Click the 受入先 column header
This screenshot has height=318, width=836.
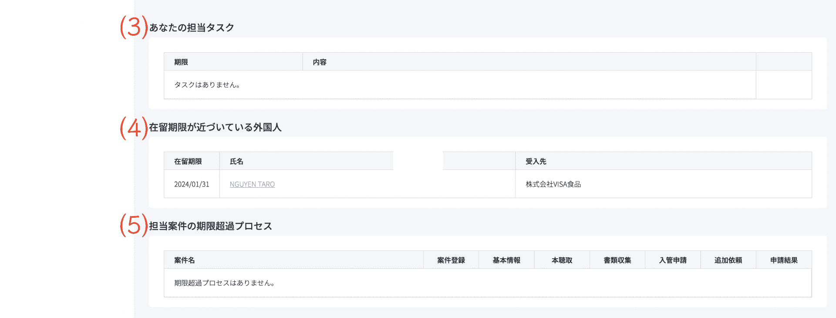click(x=536, y=161)
